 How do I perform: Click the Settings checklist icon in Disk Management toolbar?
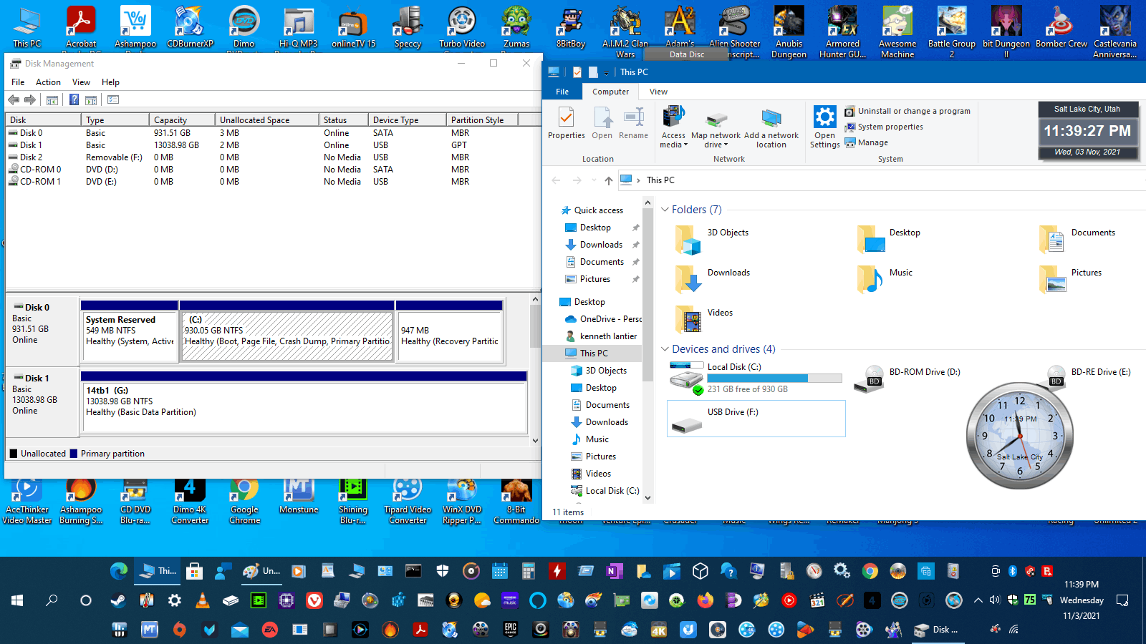(113, 100)
